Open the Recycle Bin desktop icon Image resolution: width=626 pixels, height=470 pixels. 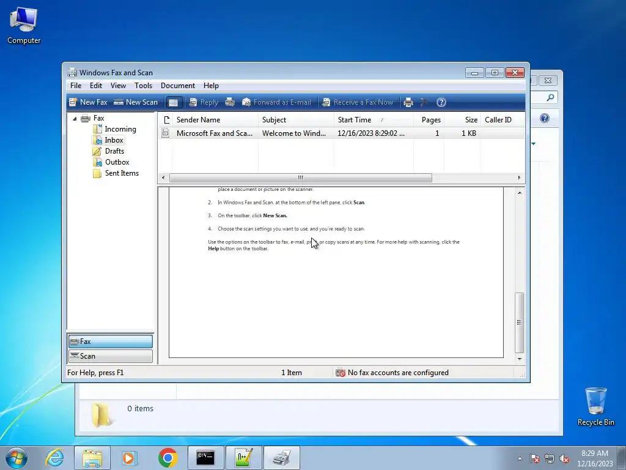pyautogui.click(x=595, y=406)
